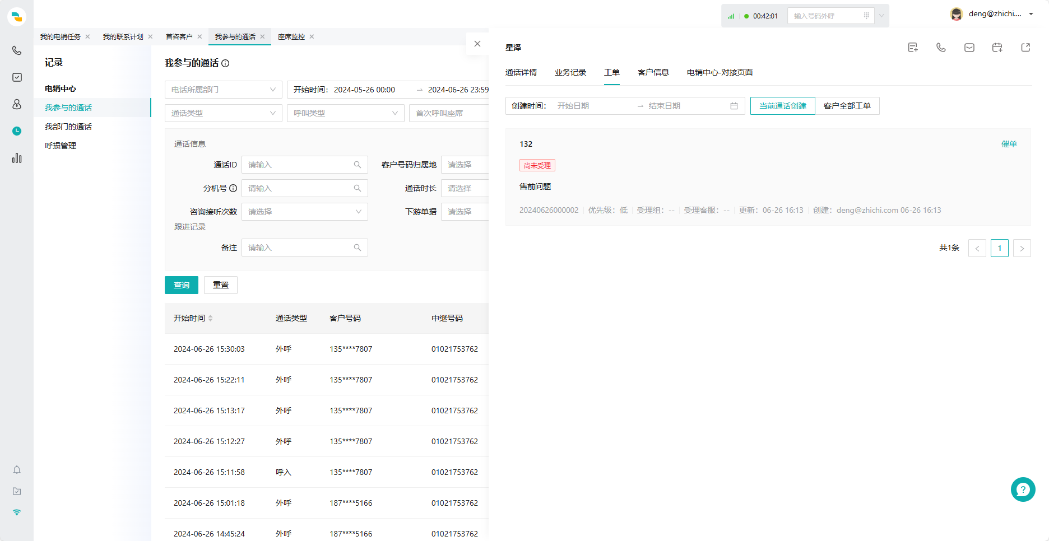Click the send message envelope icon

969,48
